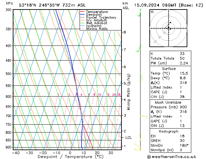Viewport: 206px width, 159px height.
Task: Click the Most Unstable CIN value 13
Action: pyautogui.click(x=182, y=126)
